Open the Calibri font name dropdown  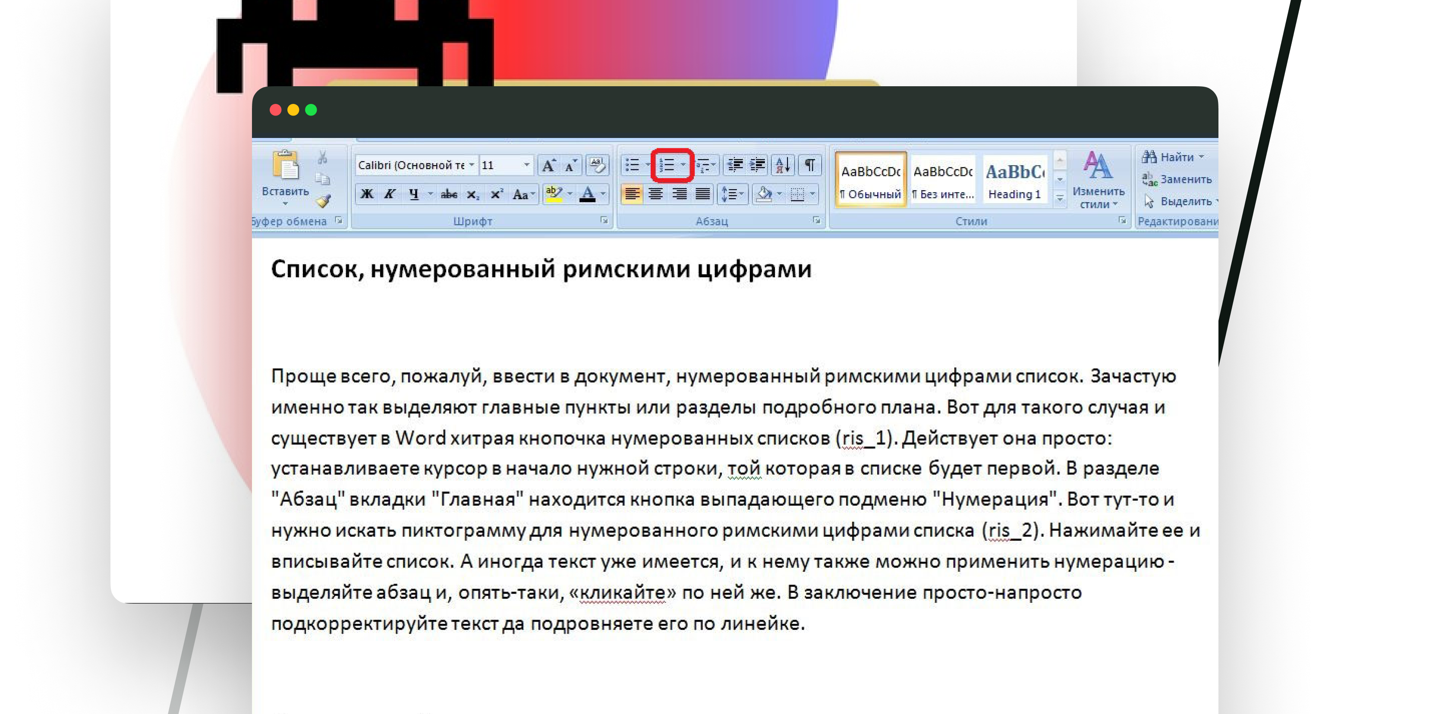pos(472,165)
